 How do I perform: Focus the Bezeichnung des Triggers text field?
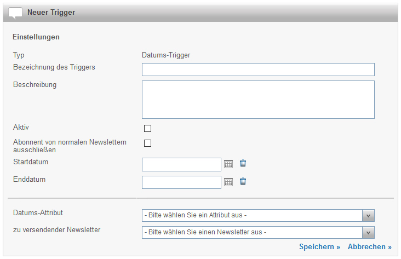pos(258,70)
